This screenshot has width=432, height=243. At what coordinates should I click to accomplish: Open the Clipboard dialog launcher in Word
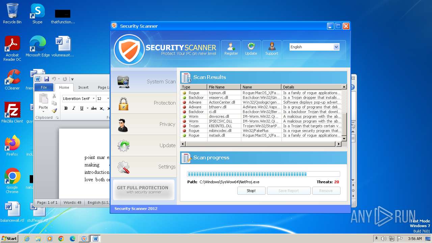(x=57, y=118)
